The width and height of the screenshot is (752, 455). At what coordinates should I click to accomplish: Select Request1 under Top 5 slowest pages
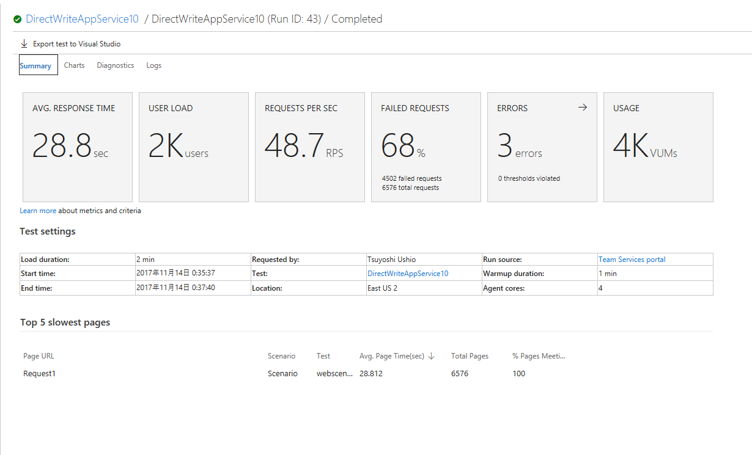39,373
